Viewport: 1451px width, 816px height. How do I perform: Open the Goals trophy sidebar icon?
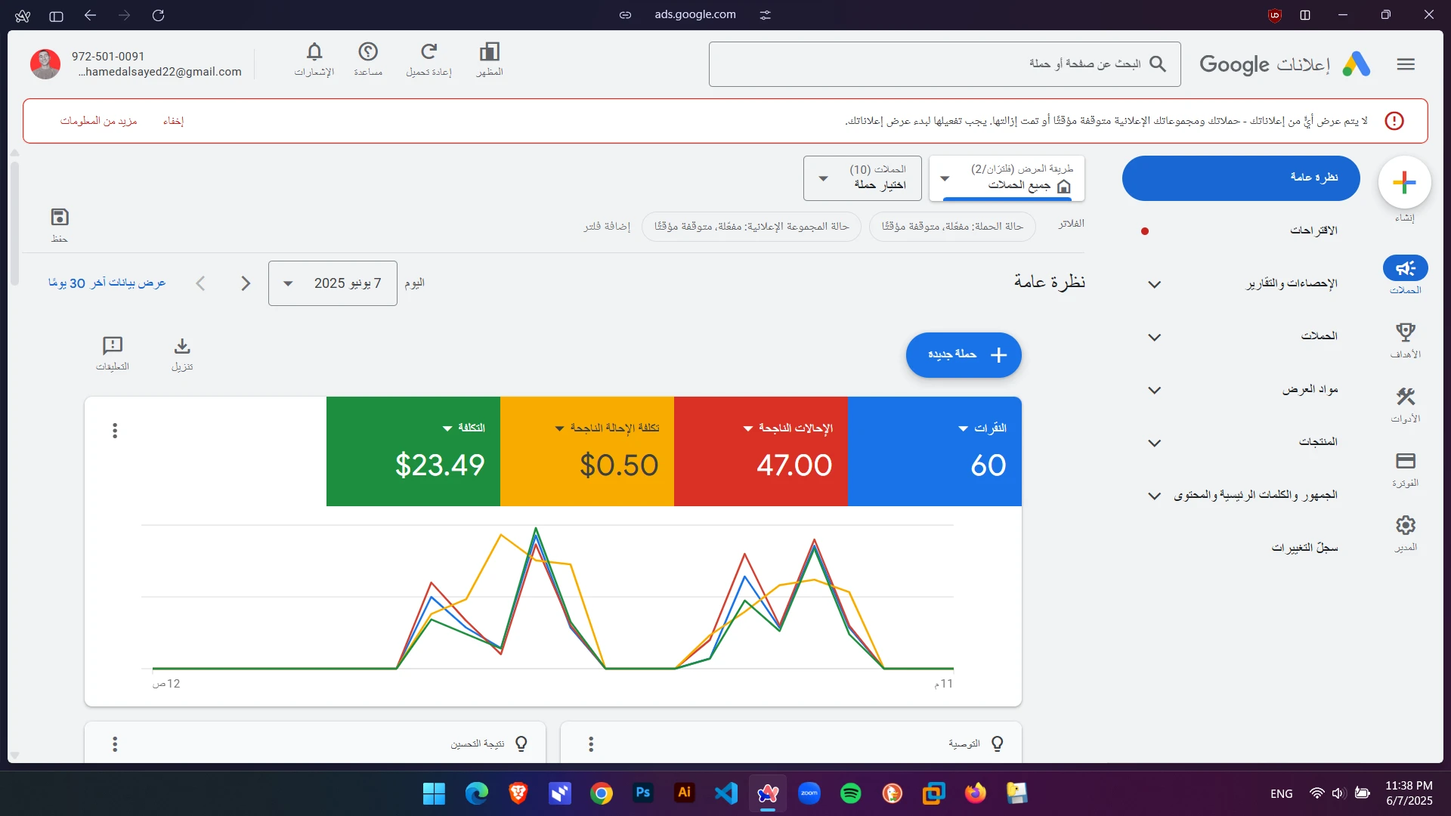pyautogui.click(x=1405, y=333)
